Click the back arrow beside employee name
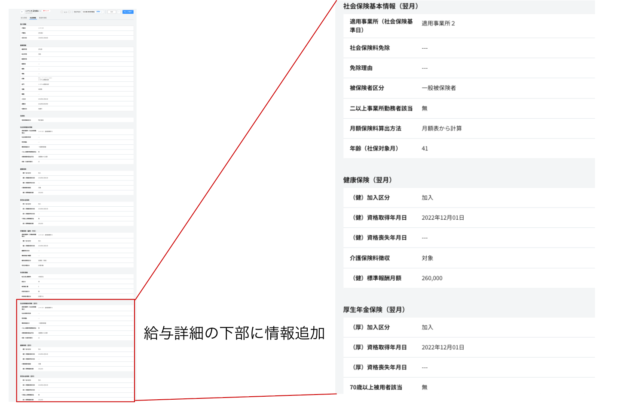This screenshot has width=630, height=407. pos(22,12)
